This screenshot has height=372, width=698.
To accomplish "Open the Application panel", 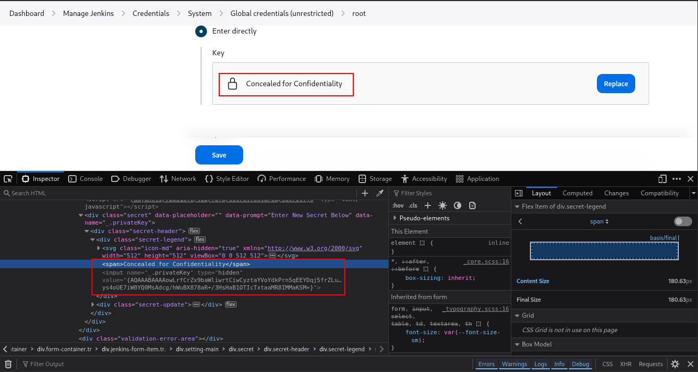I will pos(477,179).
